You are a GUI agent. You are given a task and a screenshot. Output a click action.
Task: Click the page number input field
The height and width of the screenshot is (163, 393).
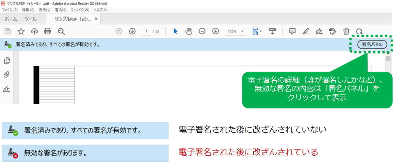click(x=146, y=31)
